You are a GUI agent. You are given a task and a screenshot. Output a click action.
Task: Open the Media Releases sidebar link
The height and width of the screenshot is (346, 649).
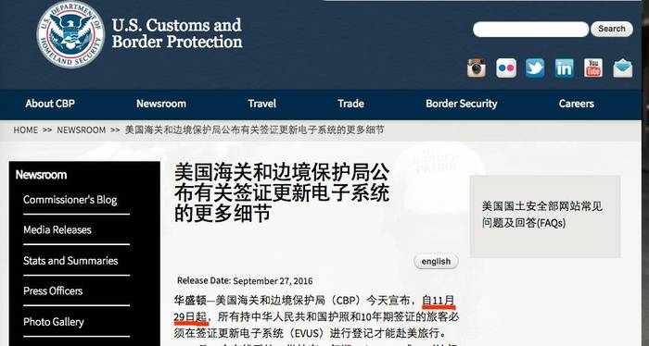coord(57,230)
